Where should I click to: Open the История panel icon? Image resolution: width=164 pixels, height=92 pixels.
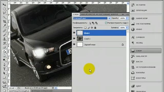(133, 5)
